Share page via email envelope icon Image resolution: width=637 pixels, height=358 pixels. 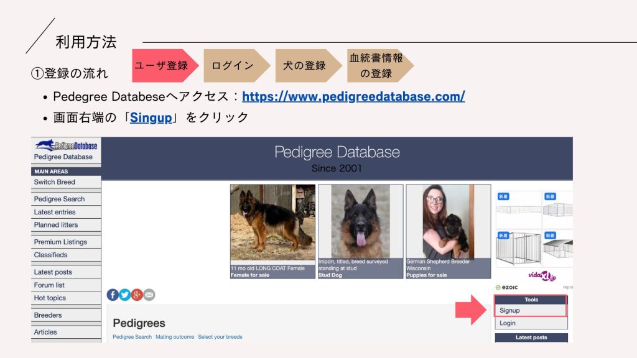click(x=149, y=295)
